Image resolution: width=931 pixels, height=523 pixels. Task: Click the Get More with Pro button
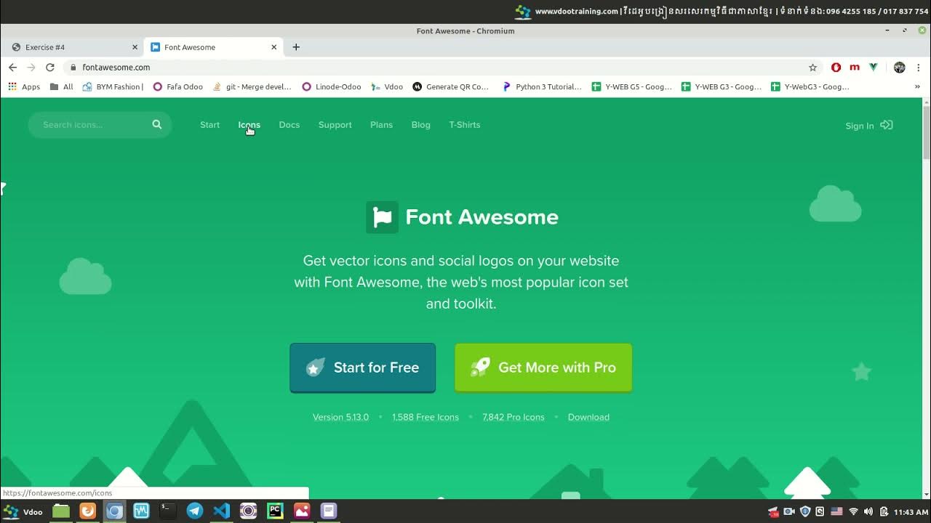(543, 368)
